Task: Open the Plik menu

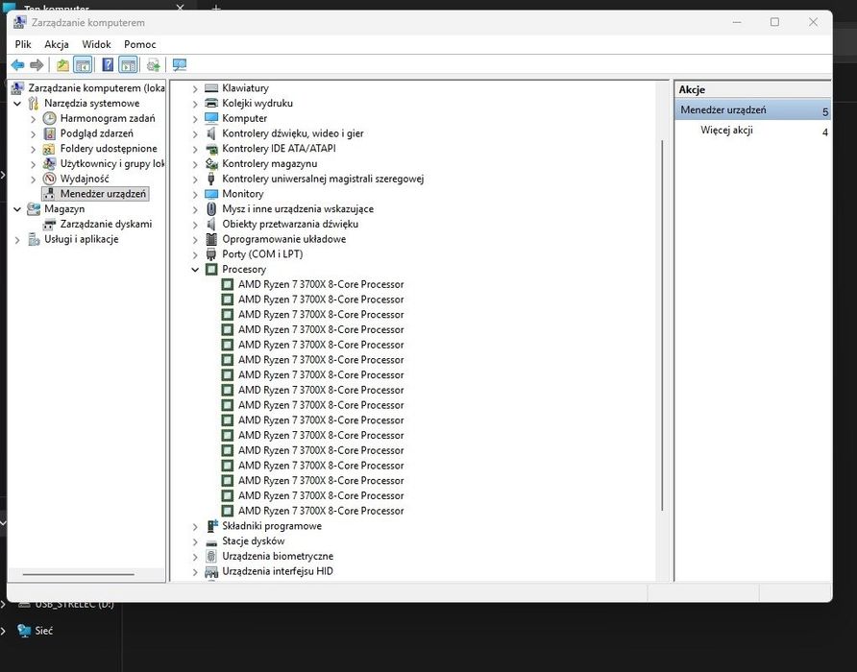Action: tap(23, 44)
